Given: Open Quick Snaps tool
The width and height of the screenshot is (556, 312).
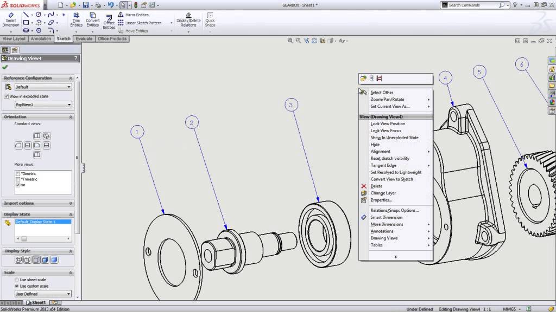Looking at the screenshot, I should tap(210, 20).
